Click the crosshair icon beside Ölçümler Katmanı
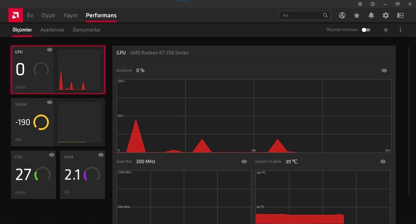The image size is (416, 224). click(x=386, y=30)
